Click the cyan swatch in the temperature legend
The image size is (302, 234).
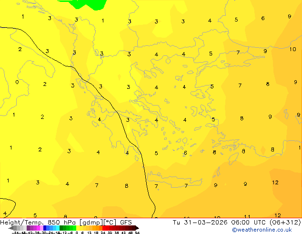[58, 228]
